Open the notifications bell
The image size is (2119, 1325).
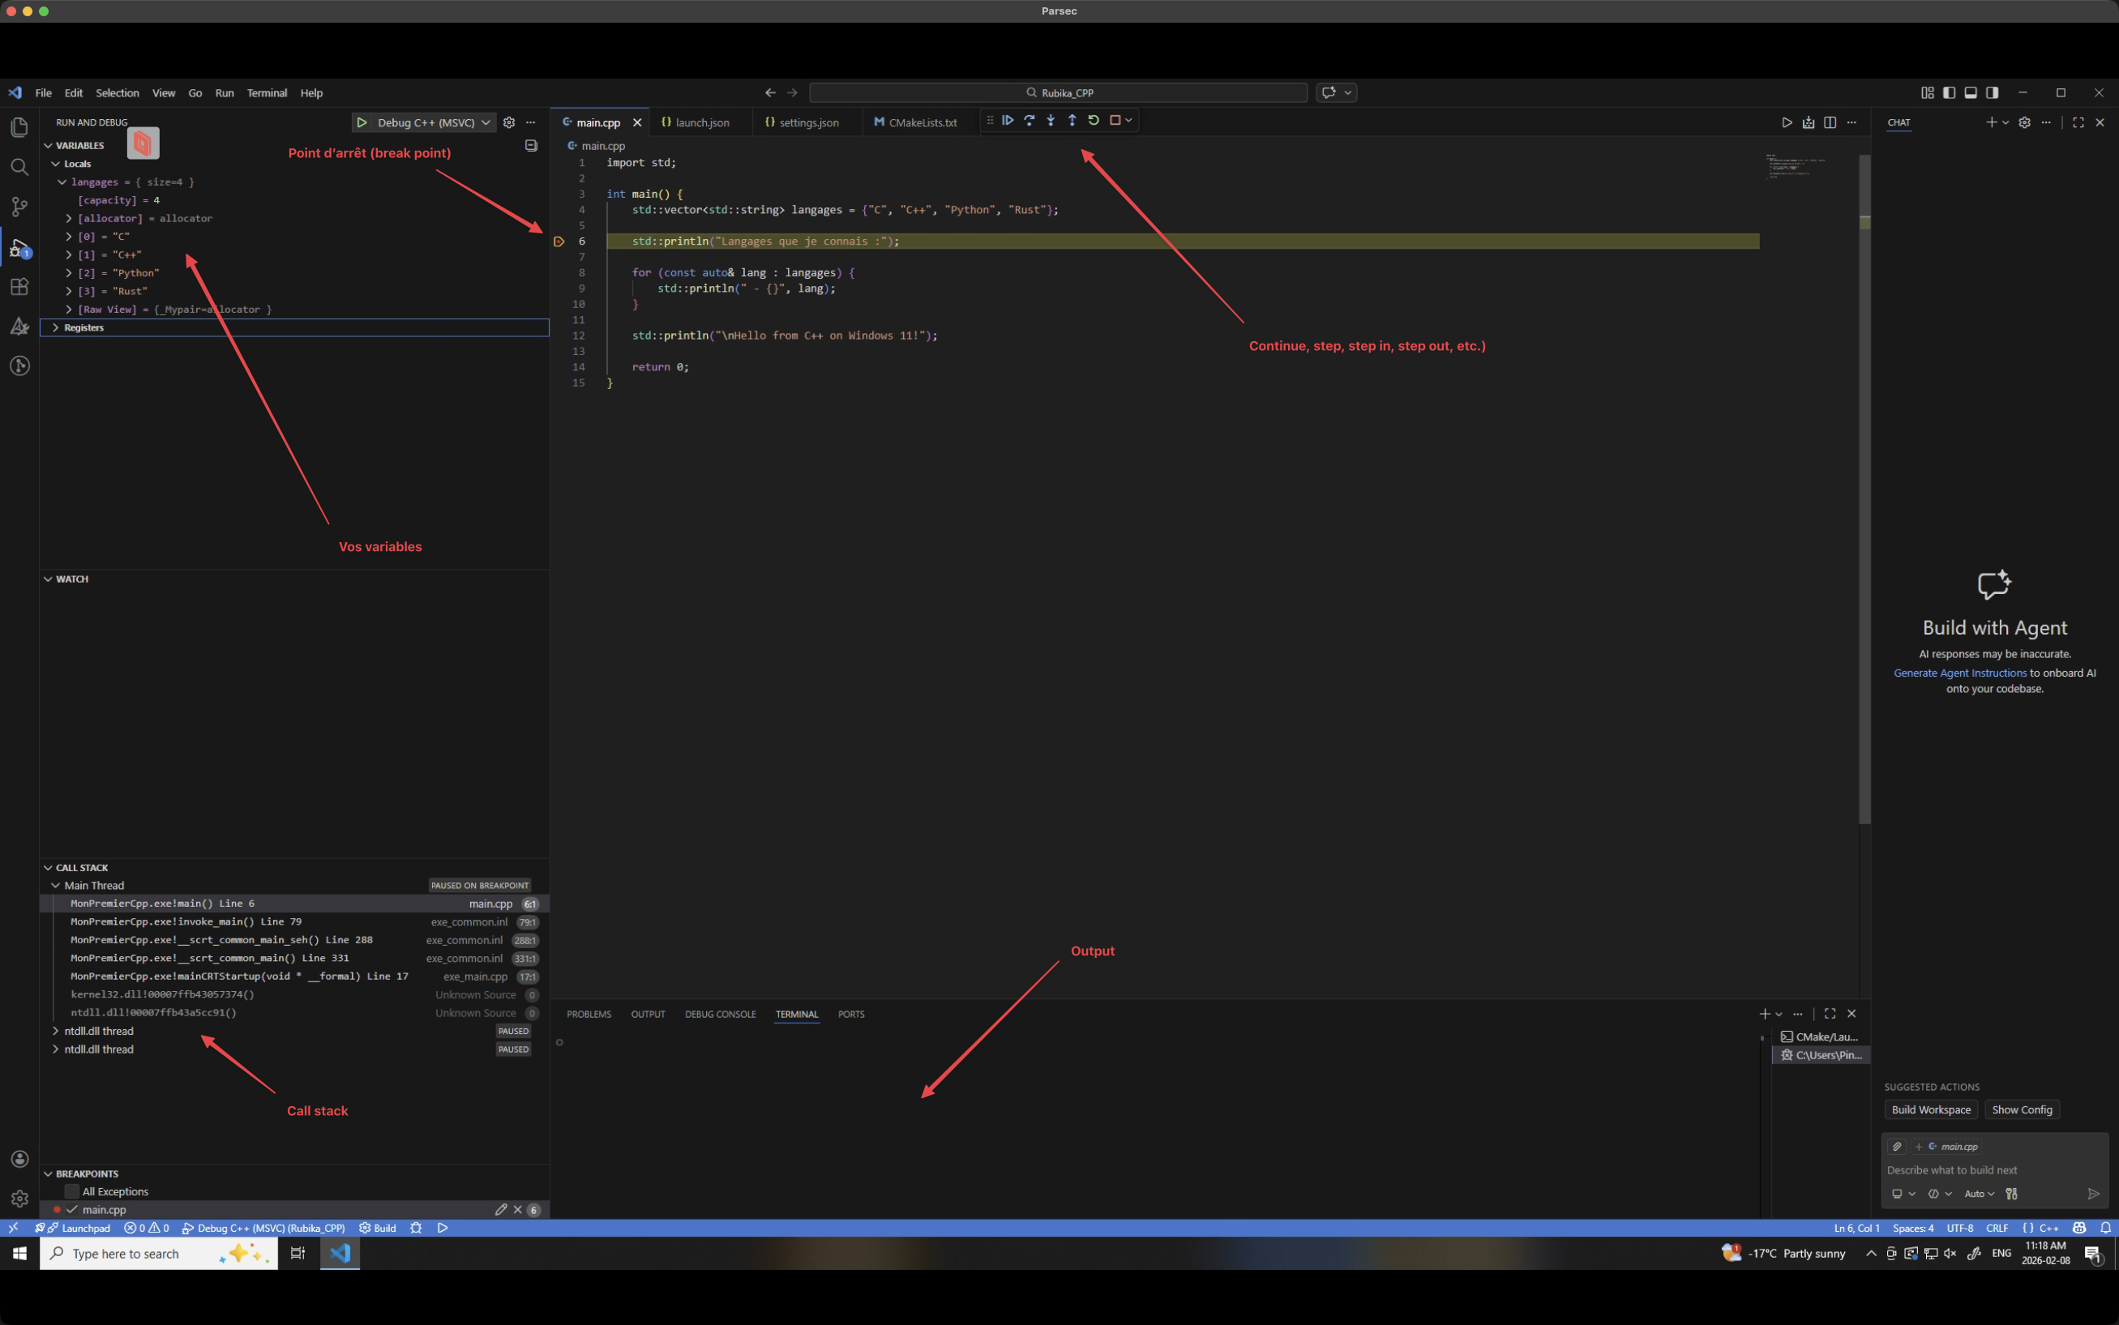click(x=2105, y=1228)
